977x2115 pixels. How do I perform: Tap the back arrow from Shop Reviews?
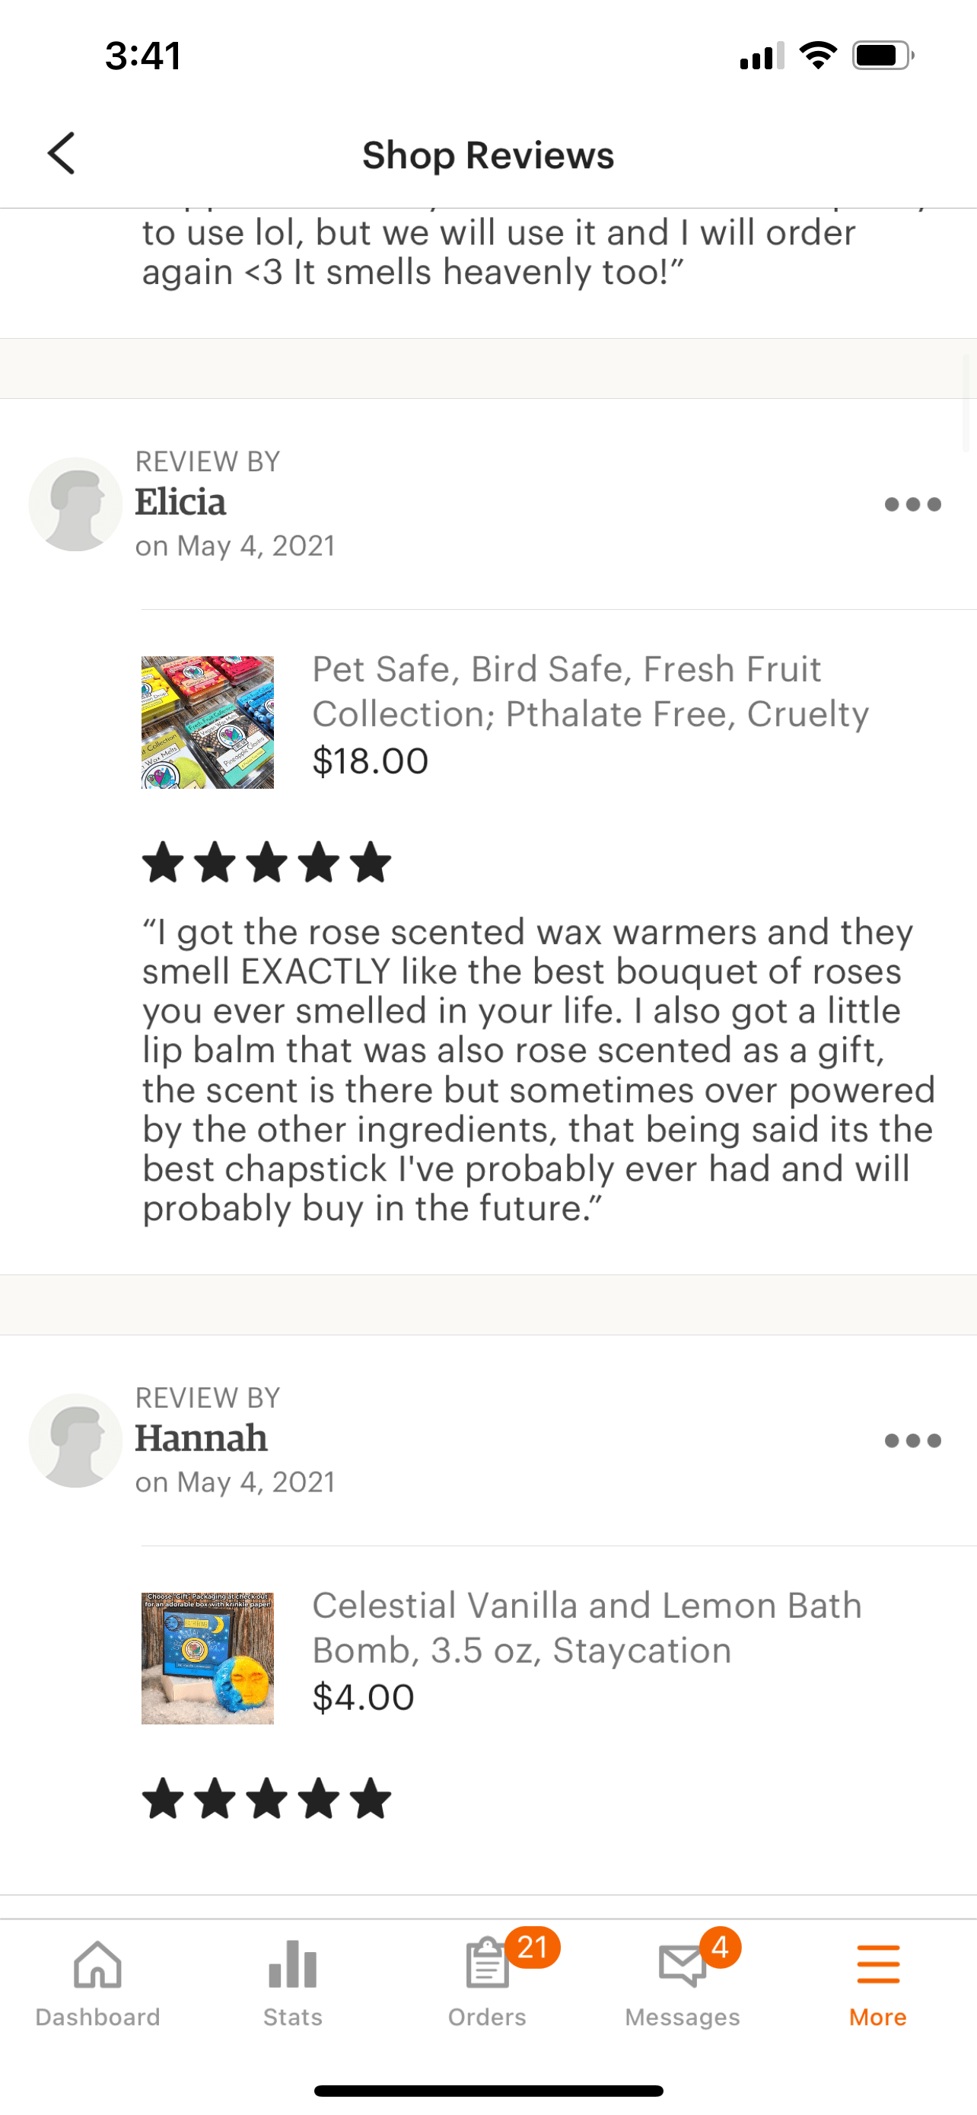[x=62, y=154]
